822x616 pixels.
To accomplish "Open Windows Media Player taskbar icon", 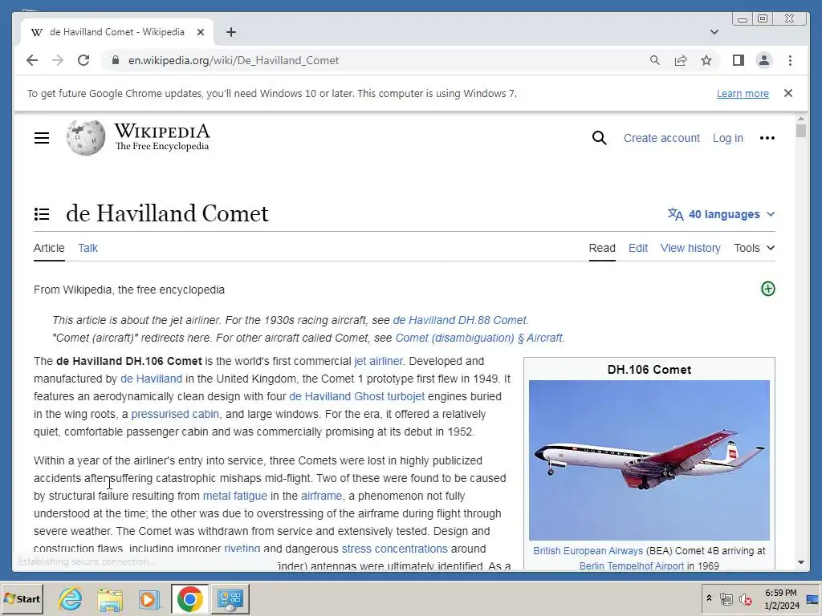I will 149,598.
